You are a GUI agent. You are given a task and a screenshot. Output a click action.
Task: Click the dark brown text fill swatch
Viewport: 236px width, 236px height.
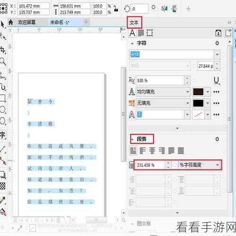click(198, 92)
